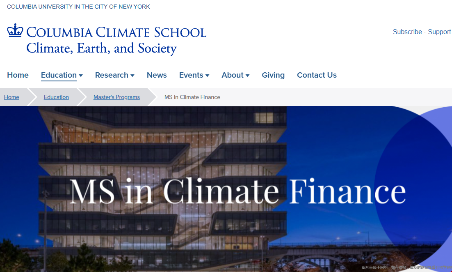The width and height of the screenshot is (452, 272).
Task: Open the Contact Us page
Action: [317, 75]
